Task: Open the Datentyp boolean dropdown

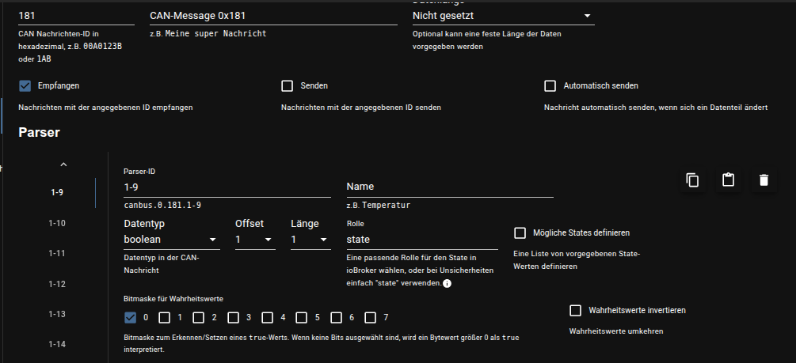Action: 172,239
